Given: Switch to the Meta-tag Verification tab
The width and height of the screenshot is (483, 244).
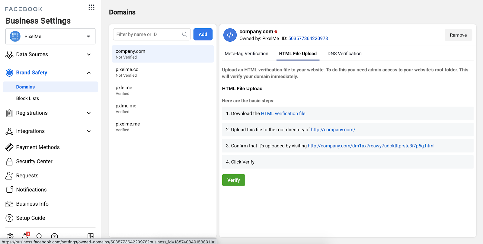Looking at the screenshot, I should [246, 53].
